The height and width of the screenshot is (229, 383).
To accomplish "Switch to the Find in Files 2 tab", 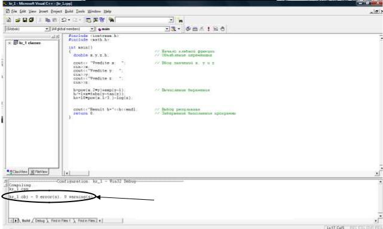I will pyautogui.click(x=86, y=221).
